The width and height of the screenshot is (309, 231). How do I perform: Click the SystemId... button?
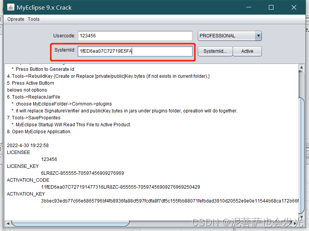[215, 51]
